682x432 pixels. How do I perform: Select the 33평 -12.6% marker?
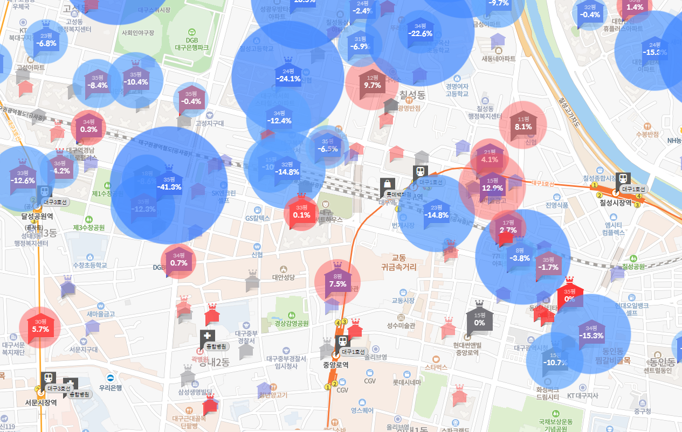(22, 178)
